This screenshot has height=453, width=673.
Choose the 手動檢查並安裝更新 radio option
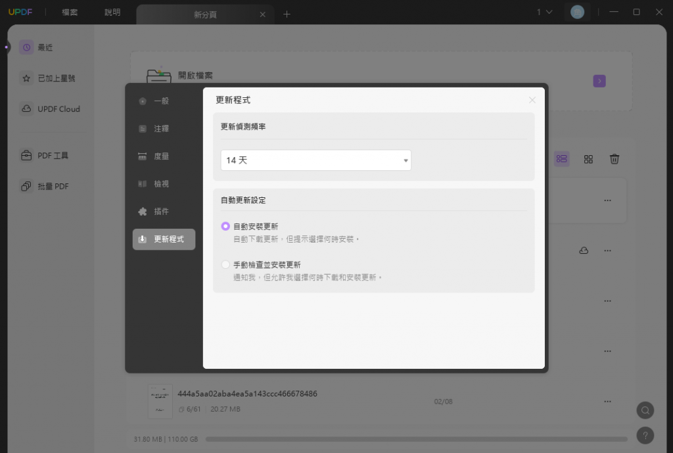[x=225, y=264]
